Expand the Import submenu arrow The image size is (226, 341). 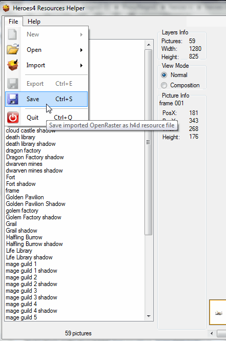(81, 65)
